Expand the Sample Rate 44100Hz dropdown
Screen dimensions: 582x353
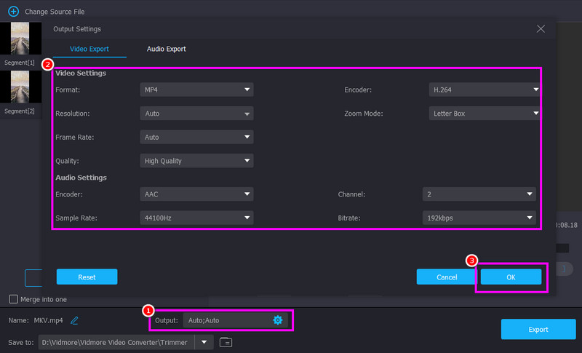(x=196, y=218)
